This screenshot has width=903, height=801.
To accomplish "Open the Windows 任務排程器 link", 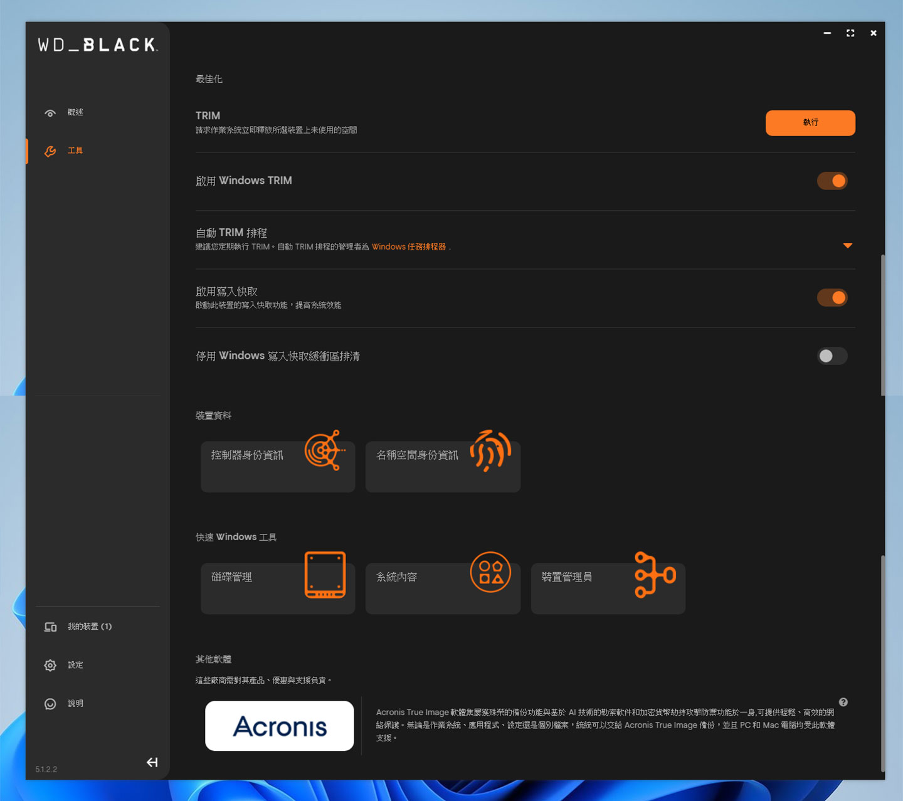I will [x=409, y=247].
